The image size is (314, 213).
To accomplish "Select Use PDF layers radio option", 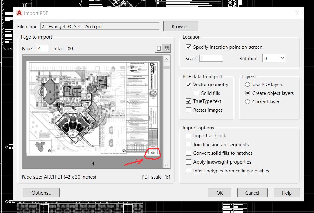I will 247,84.
